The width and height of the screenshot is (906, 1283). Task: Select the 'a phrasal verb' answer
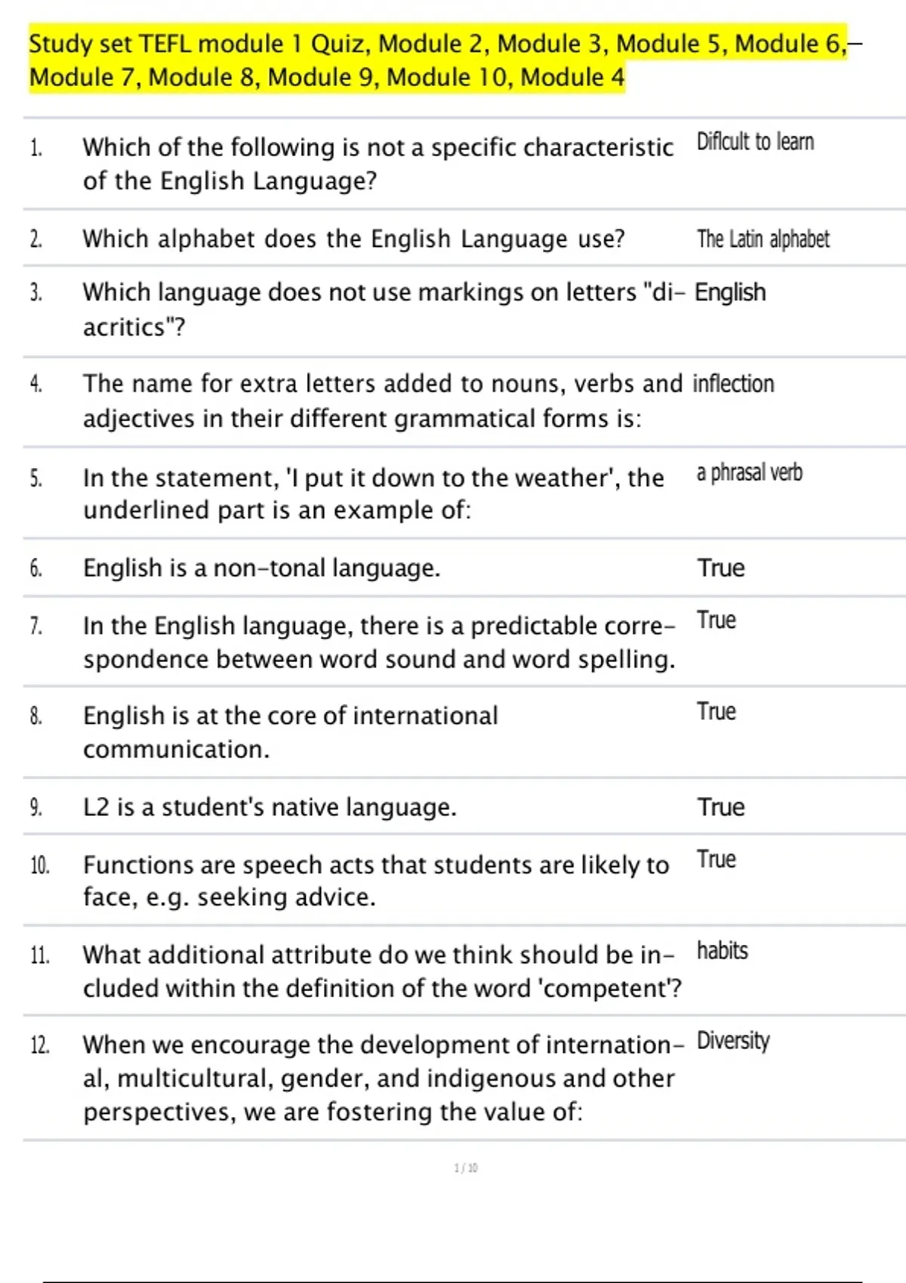click(x=749, y=472)
